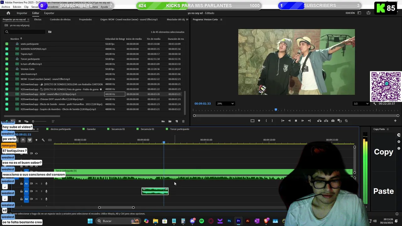
Task: Click the Quick Export share icon
Action: pyautogui.click(x=368, y=13)
